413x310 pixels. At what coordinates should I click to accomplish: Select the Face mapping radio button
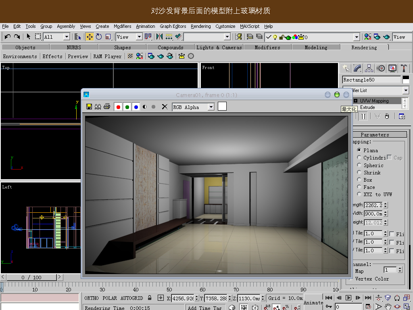tap(359, 187)
